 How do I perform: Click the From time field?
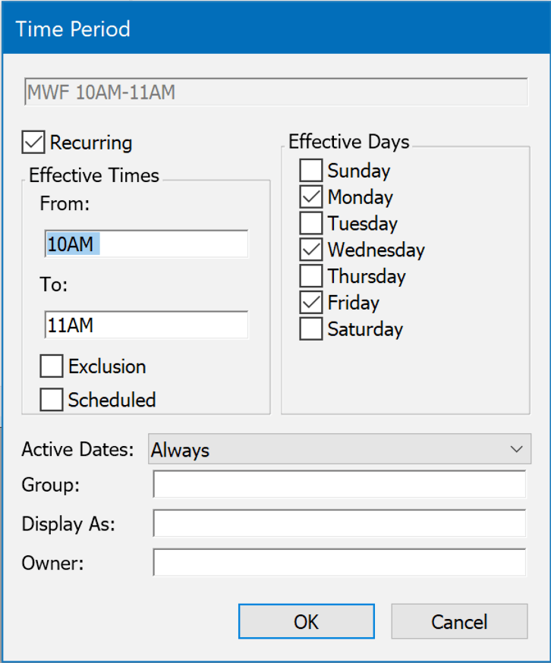[146, 244]
